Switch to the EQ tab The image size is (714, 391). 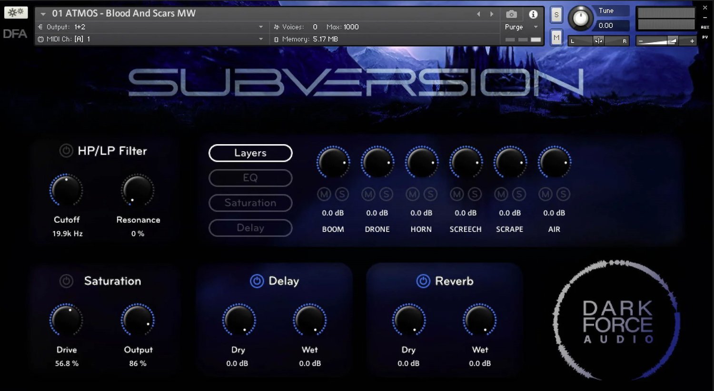point(250,178)
